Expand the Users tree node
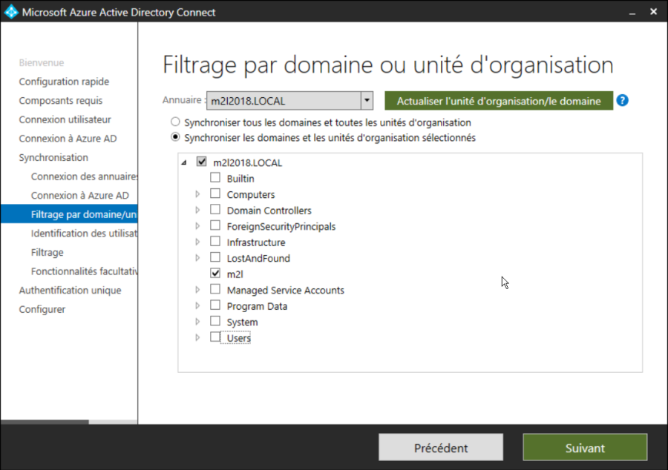The height and width of the screenshot is (470, 668). tap(197, 338)
